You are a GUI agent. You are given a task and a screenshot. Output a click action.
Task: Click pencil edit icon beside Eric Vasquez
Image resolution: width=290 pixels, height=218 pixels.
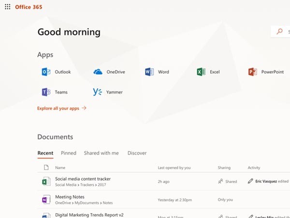[x=250, y=181]
